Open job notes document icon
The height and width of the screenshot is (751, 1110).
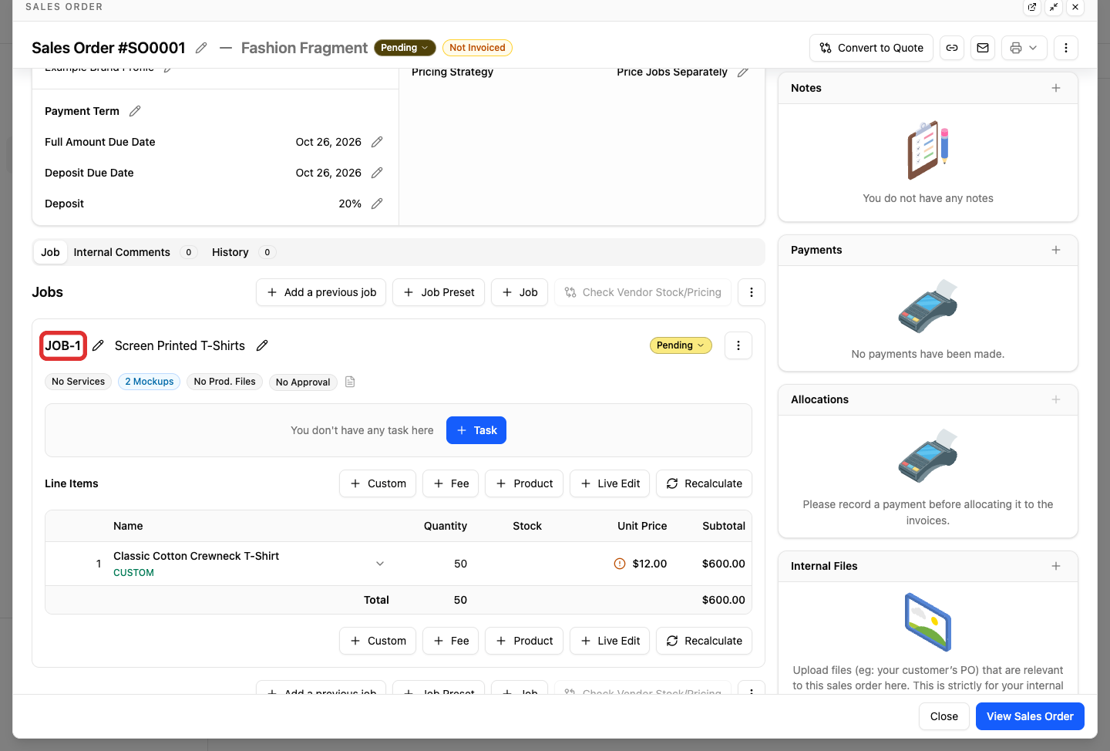click(350, 382)
